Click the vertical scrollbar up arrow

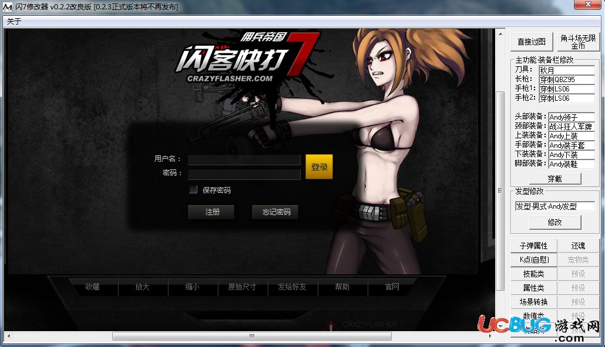[x=500, y=34]
